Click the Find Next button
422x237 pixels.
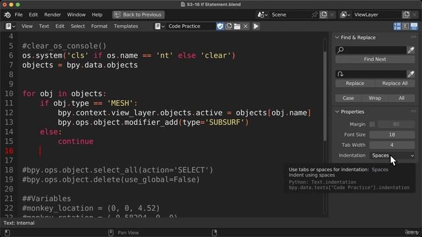pyautogui.click(x=375, y=59)
